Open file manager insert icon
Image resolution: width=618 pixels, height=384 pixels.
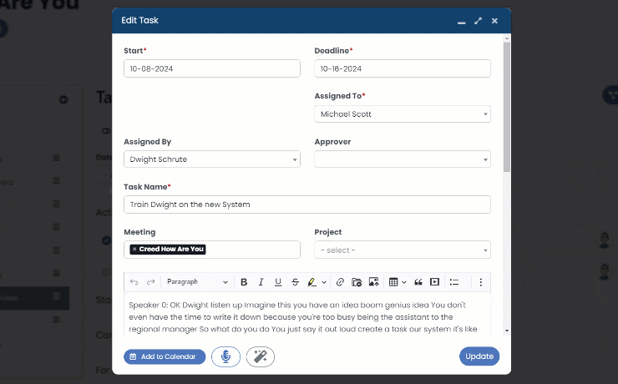[x=357, y=282]
